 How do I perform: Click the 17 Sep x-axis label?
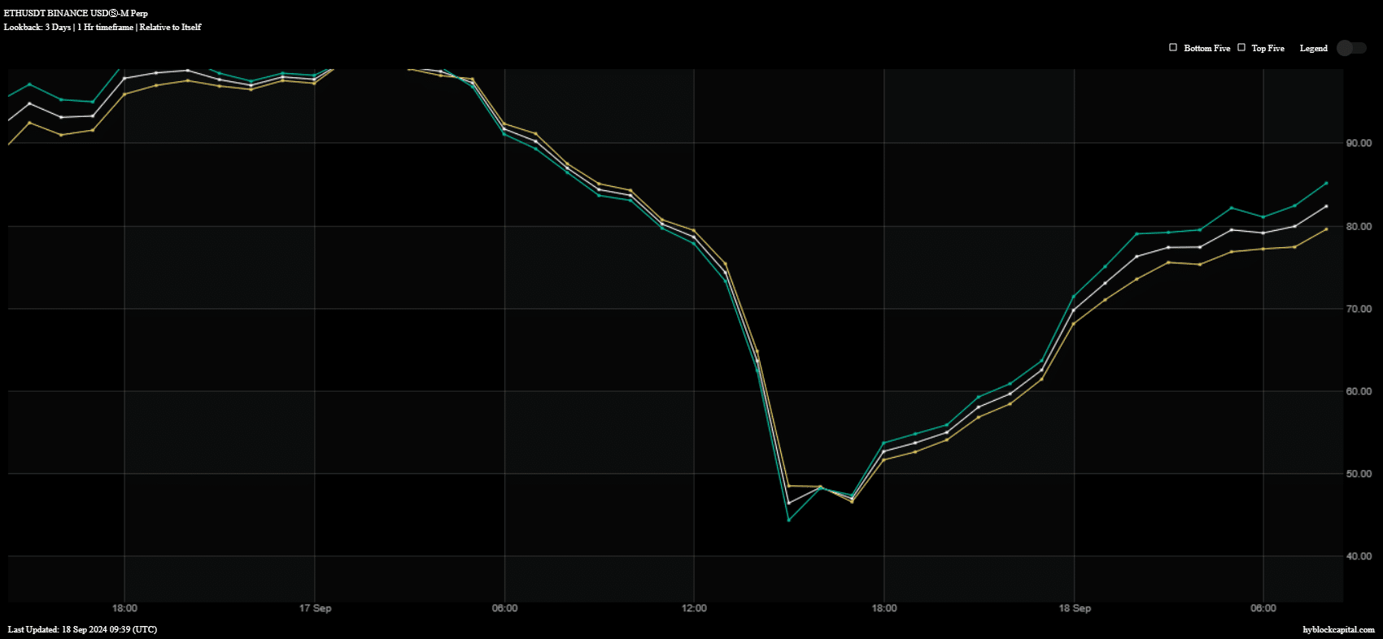pos(315,608)
